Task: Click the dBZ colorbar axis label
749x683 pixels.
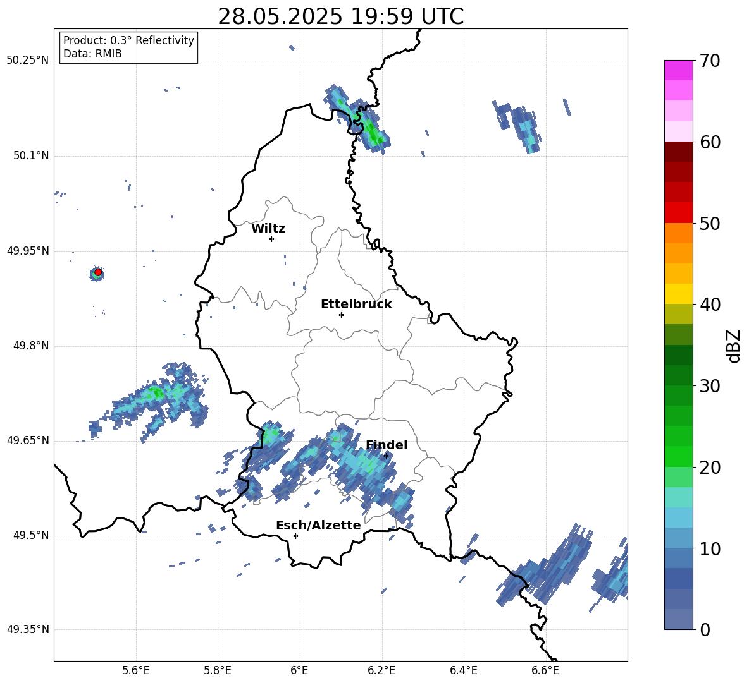Action: tap(734, 346)
